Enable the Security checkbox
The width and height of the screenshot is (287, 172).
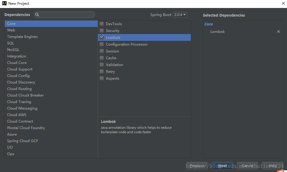point(102,30)
